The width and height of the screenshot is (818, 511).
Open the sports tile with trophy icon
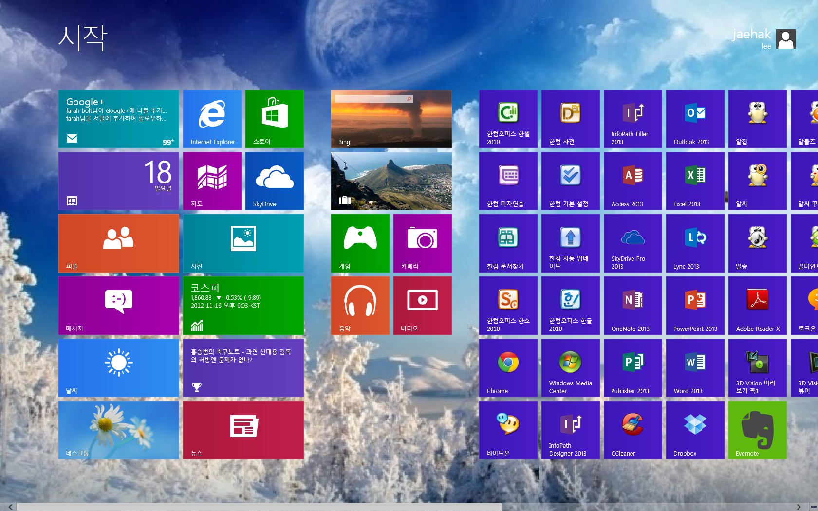tap(243, 368)
